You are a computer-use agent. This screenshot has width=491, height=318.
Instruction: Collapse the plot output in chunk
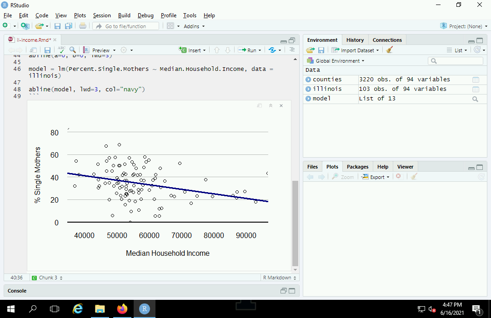(271, 105)
